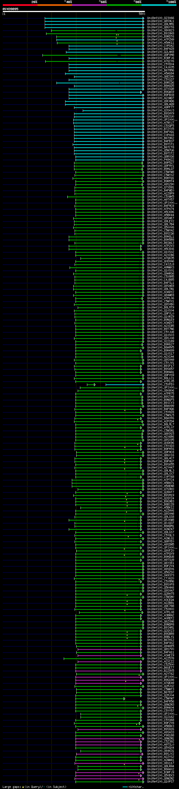Choose hit UniRef100_B9RCD6
The image size is (179, 789).
pos(160,83)
